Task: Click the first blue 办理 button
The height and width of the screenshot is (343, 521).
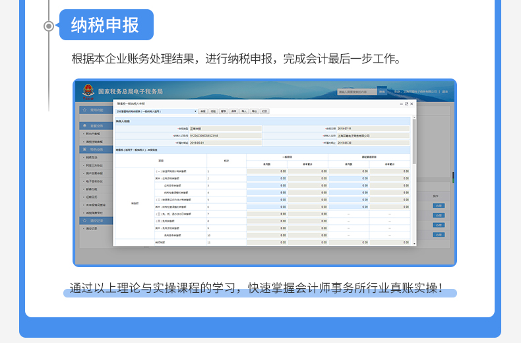Action: tap(439, 206)
